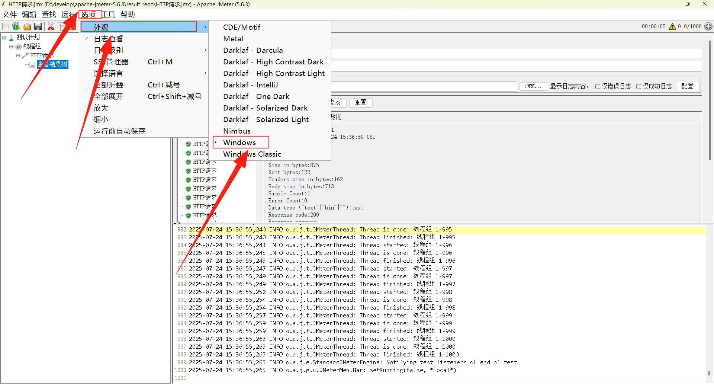Click 'Response code:200' text in sampler result
This screenshot has width=714, height=384.
point(293,215)
